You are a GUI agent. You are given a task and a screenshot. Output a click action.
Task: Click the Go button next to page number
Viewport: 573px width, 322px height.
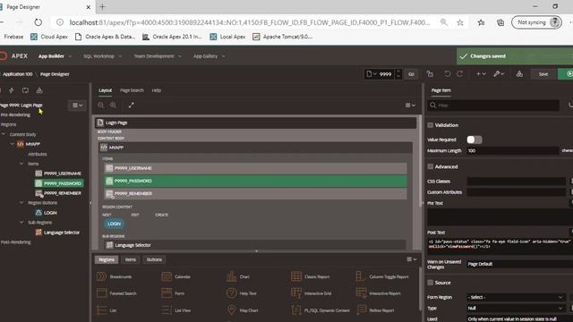(x=411, y=74)
